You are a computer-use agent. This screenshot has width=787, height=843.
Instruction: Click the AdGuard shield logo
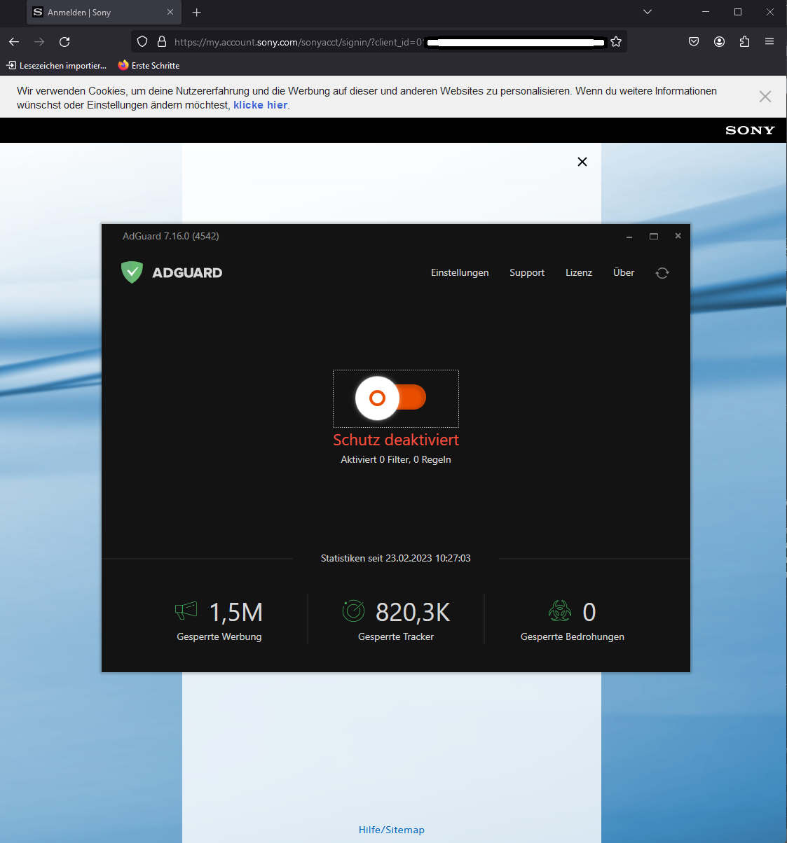coord(132,272)
